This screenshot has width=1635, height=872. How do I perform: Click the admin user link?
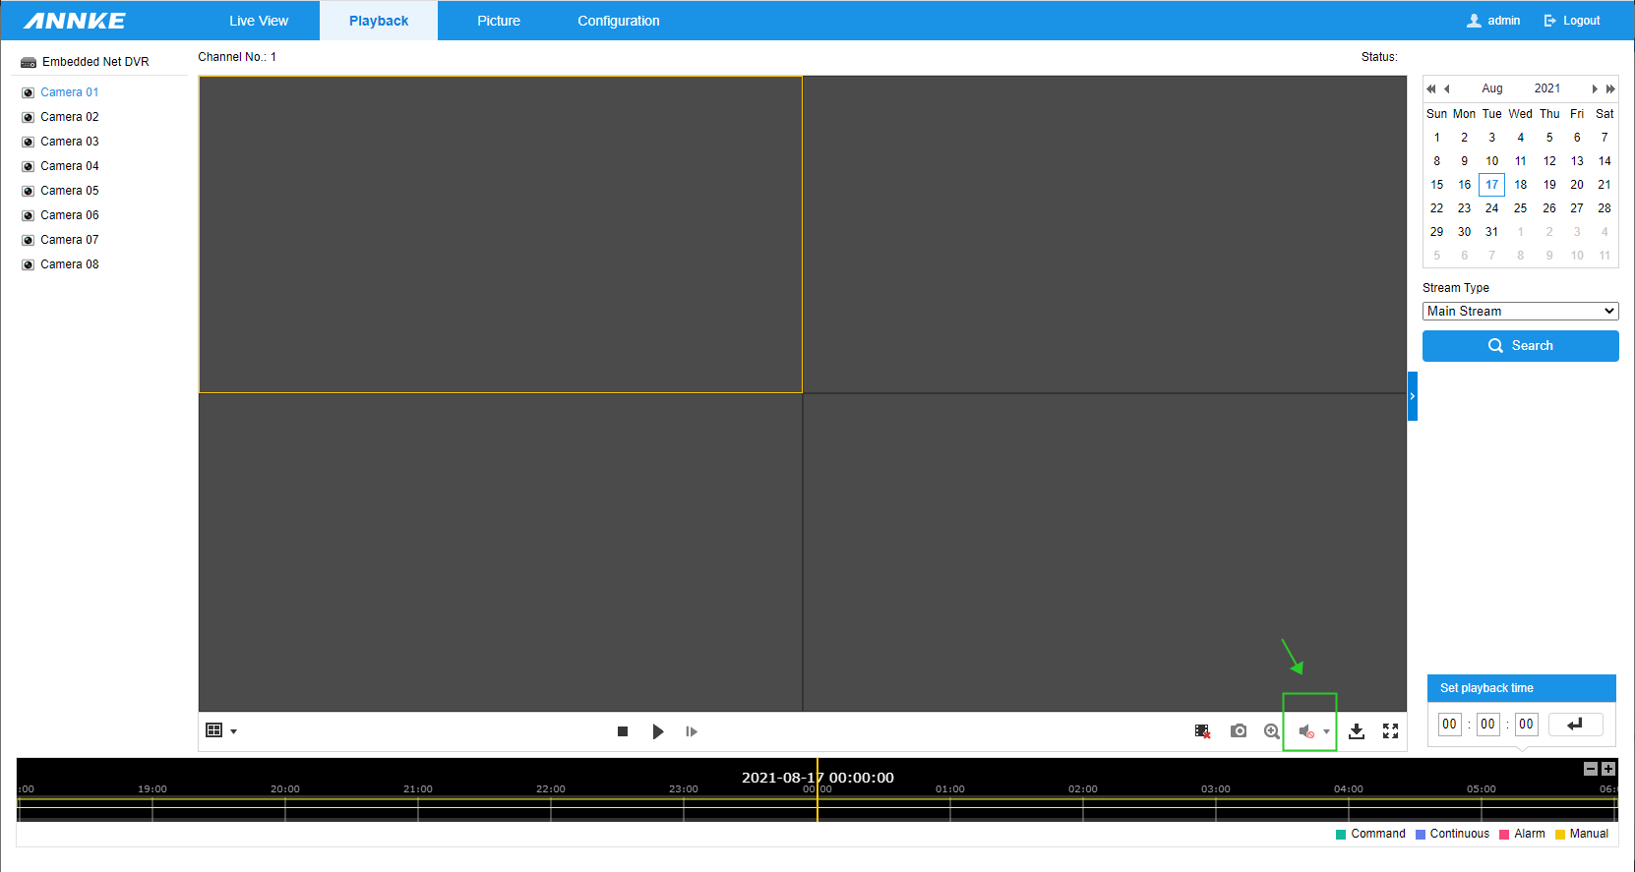pyautogui.click(x=1493, y=21)
